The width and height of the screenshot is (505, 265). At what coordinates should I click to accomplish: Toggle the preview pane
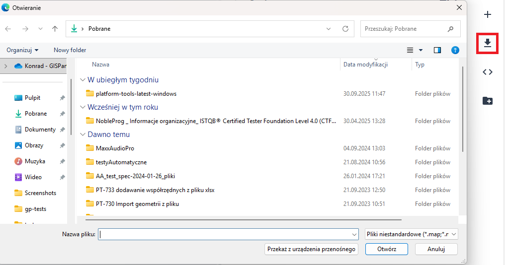(x=437, y=50)
